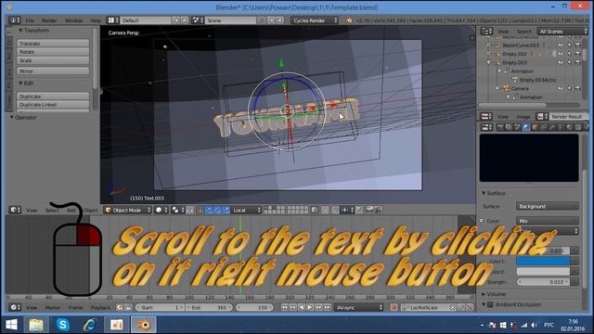Open the Object properties cube tab icon
The image size is (594, 334).
click(x=535, y=128)
